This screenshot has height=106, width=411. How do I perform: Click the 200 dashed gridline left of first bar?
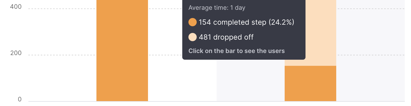(x=62, y=55)
